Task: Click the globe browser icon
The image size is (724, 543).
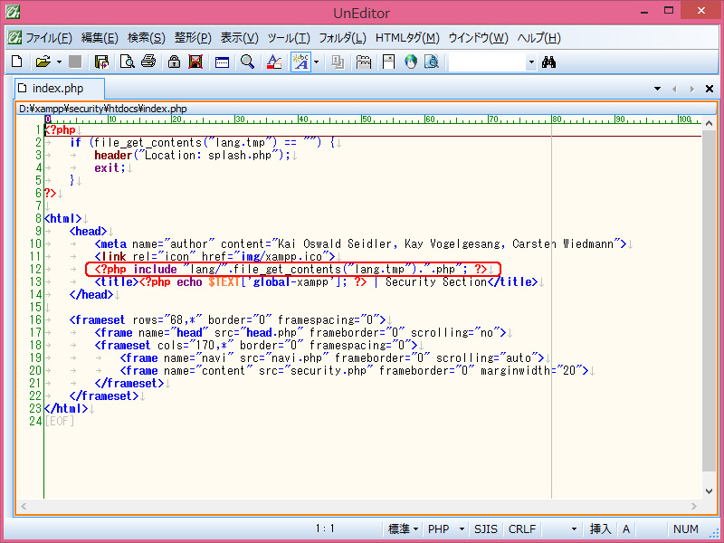Action: (x=410, y=62)
